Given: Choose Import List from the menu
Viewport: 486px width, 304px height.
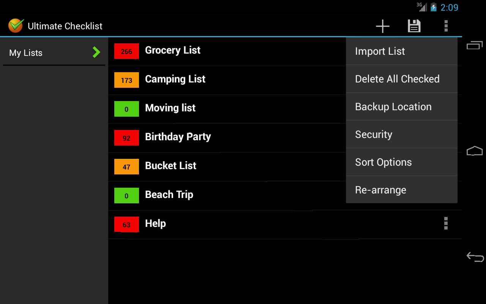Looking at the screenshot, I should tap(380, 51).
